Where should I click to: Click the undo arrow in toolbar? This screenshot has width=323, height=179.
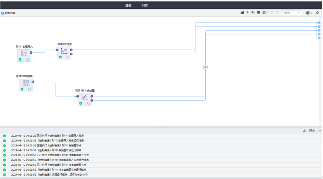tap(272, 12)
